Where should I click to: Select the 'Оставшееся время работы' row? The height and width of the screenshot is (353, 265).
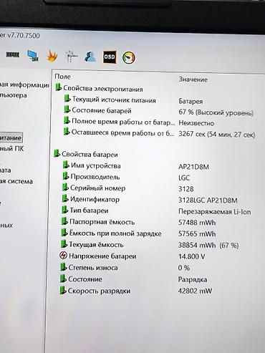tap(159, 133)
